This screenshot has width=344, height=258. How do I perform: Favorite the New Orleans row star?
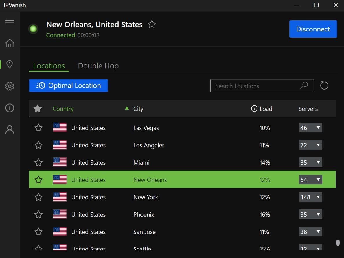(38, 180)
